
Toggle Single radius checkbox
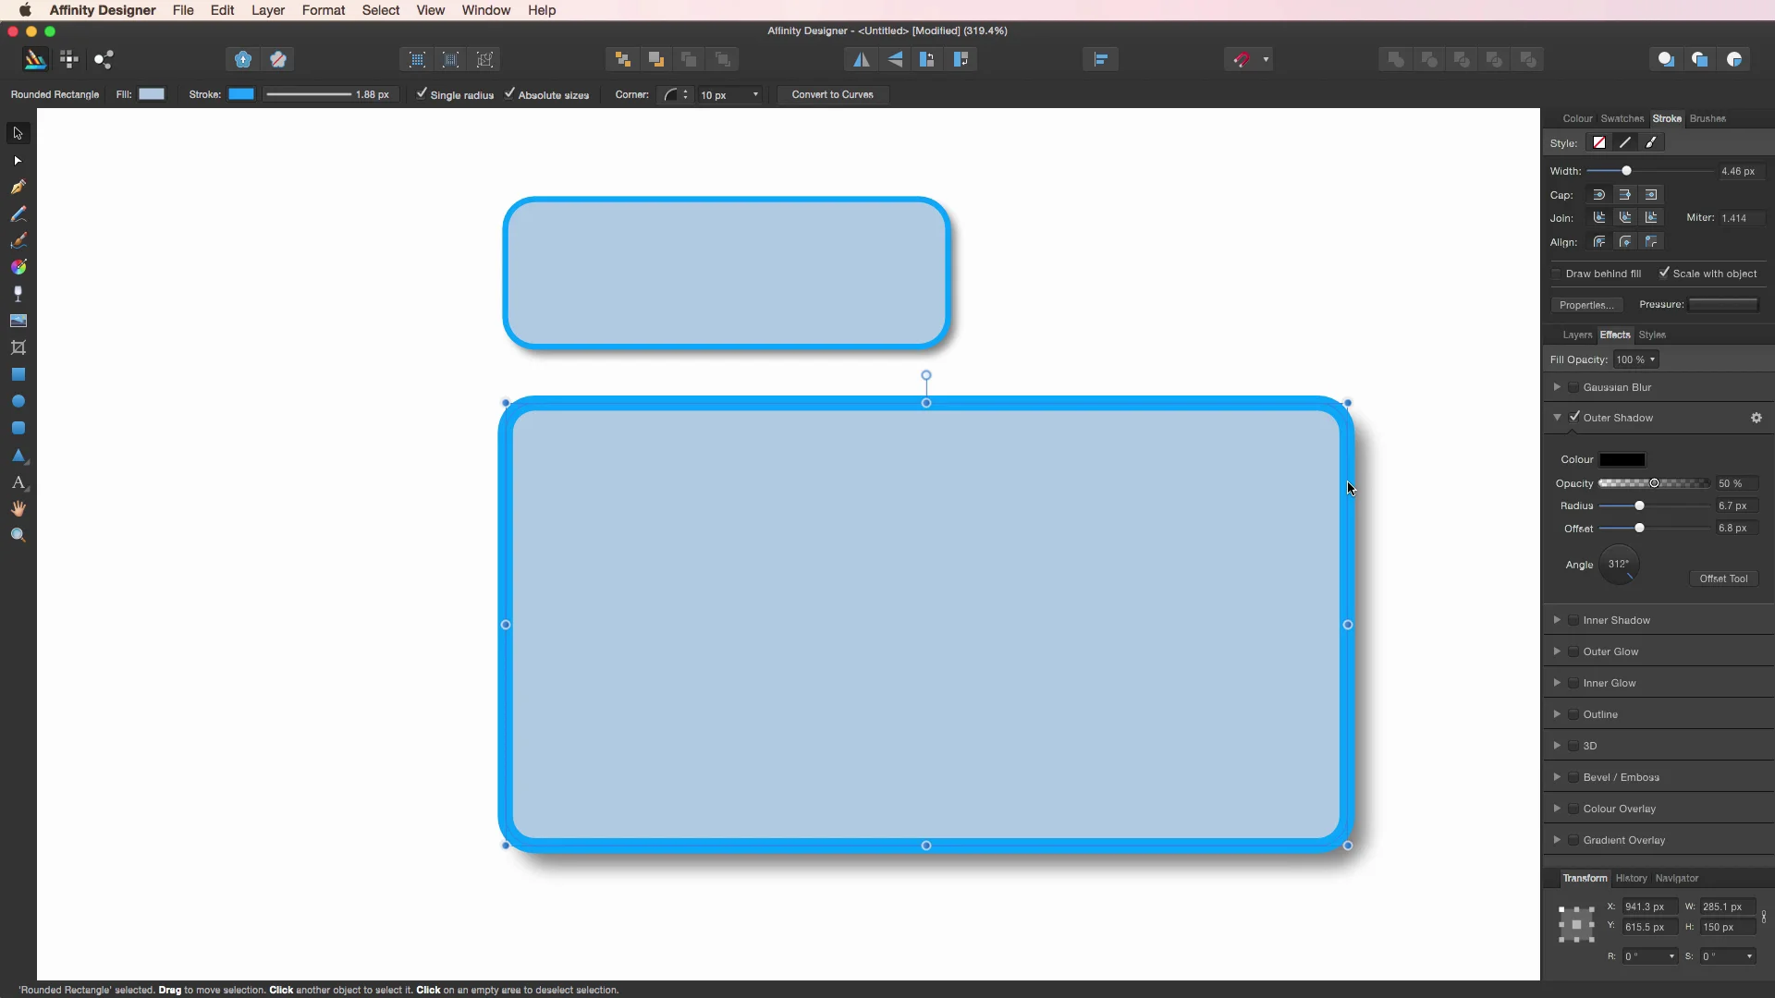[422, 94]
